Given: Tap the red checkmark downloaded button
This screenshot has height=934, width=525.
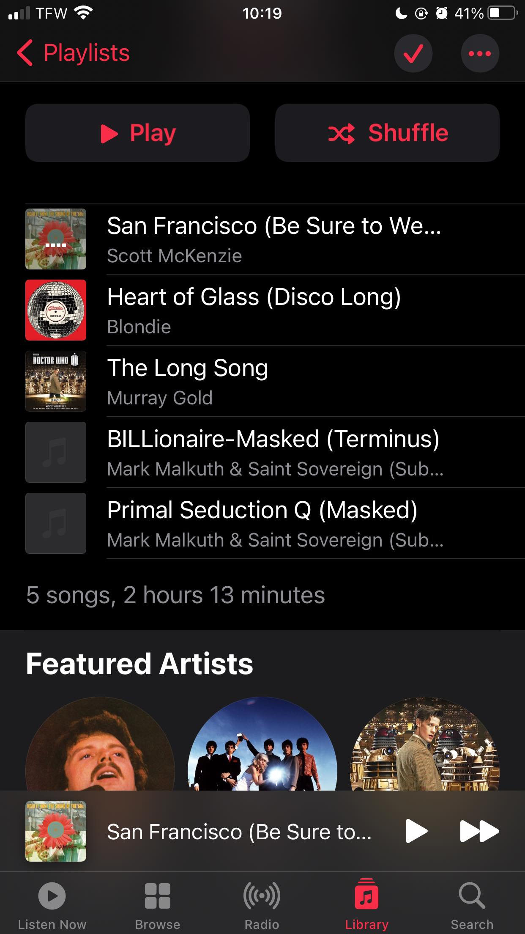Looking at the screenshot, I should pos(413,53).
